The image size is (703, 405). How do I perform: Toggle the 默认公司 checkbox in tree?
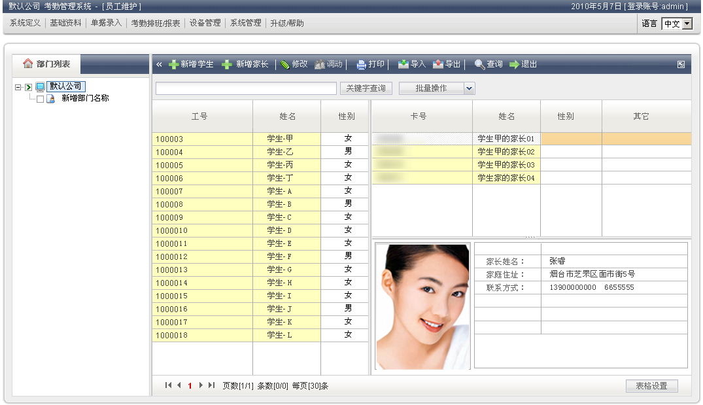tap(29, 87)
